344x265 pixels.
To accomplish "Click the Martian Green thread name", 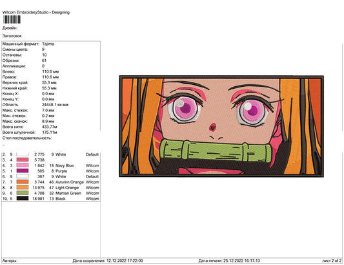I will click(68, 193).
